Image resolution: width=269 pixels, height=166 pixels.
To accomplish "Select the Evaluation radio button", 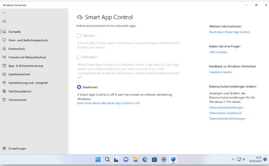I will 79,57.
